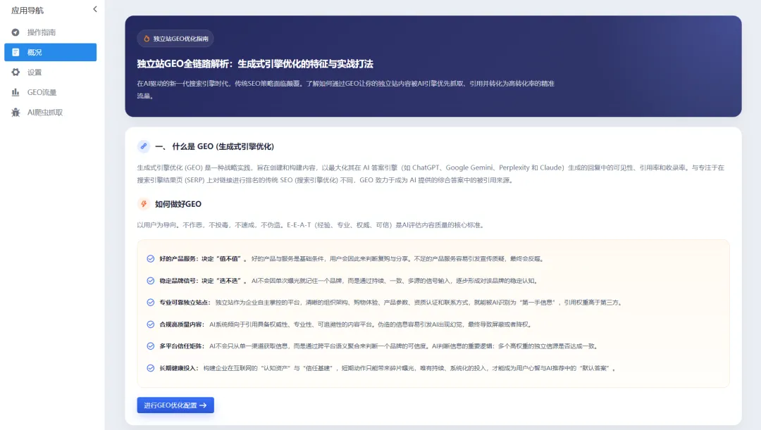Click the text 好的产品服务：决定“值不值”
Image resolution: width=761 pixels, height=430 pixels.
(x=204, y=259)
